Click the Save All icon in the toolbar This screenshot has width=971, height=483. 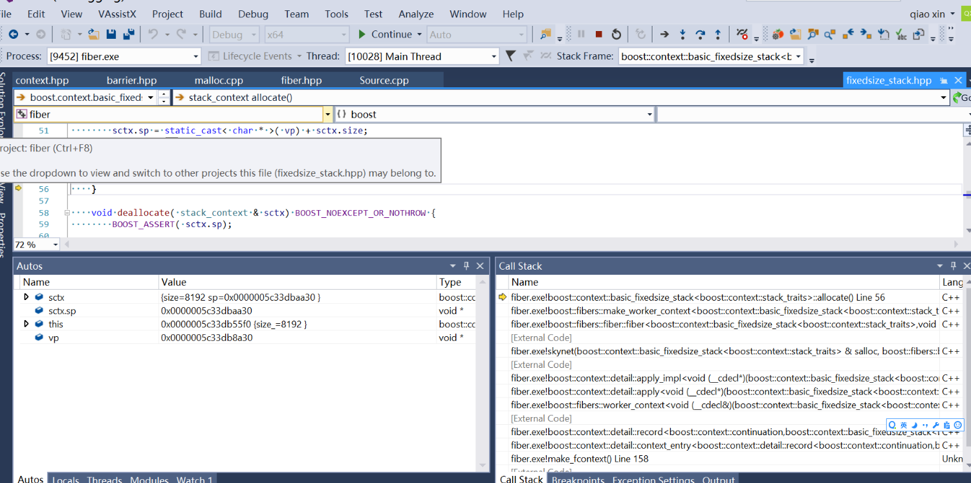tap(130, 35)
